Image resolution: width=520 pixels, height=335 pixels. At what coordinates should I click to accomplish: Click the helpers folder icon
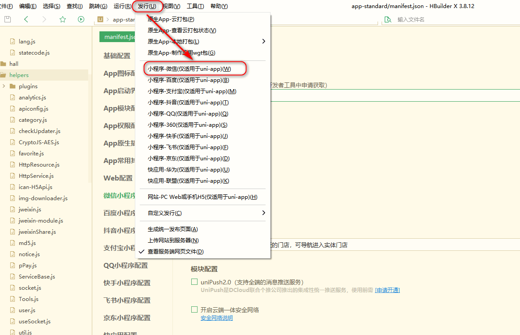[4, 75]
